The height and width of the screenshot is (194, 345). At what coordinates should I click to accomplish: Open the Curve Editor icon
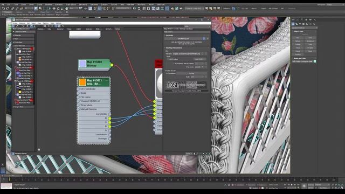click(x=158, y=9)
